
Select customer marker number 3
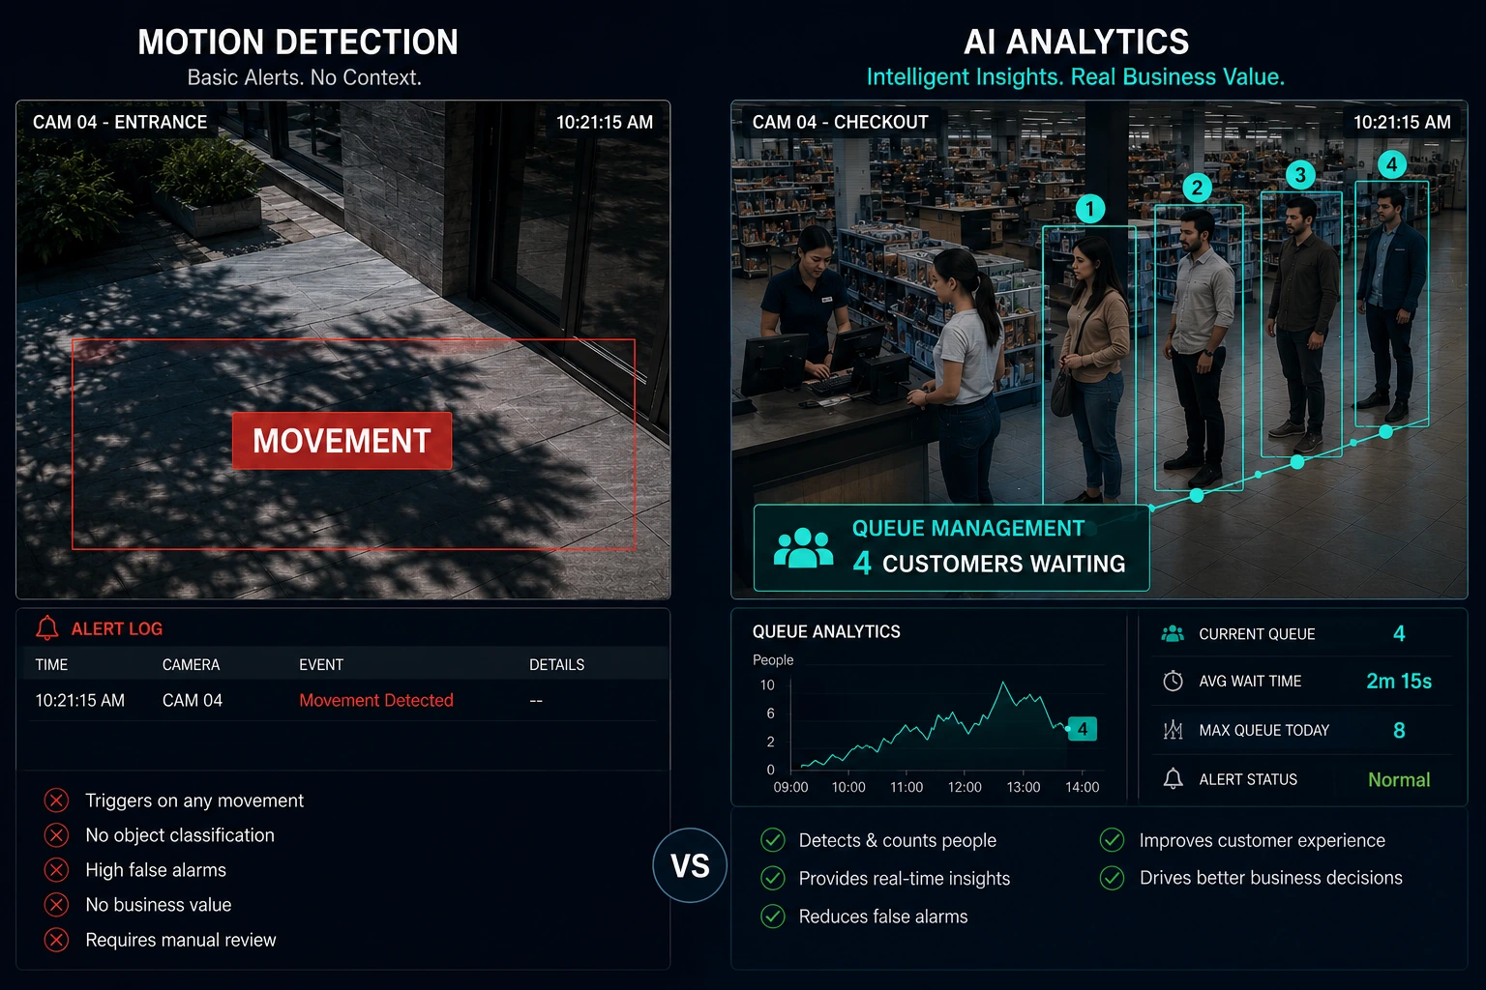[1300, 175]
